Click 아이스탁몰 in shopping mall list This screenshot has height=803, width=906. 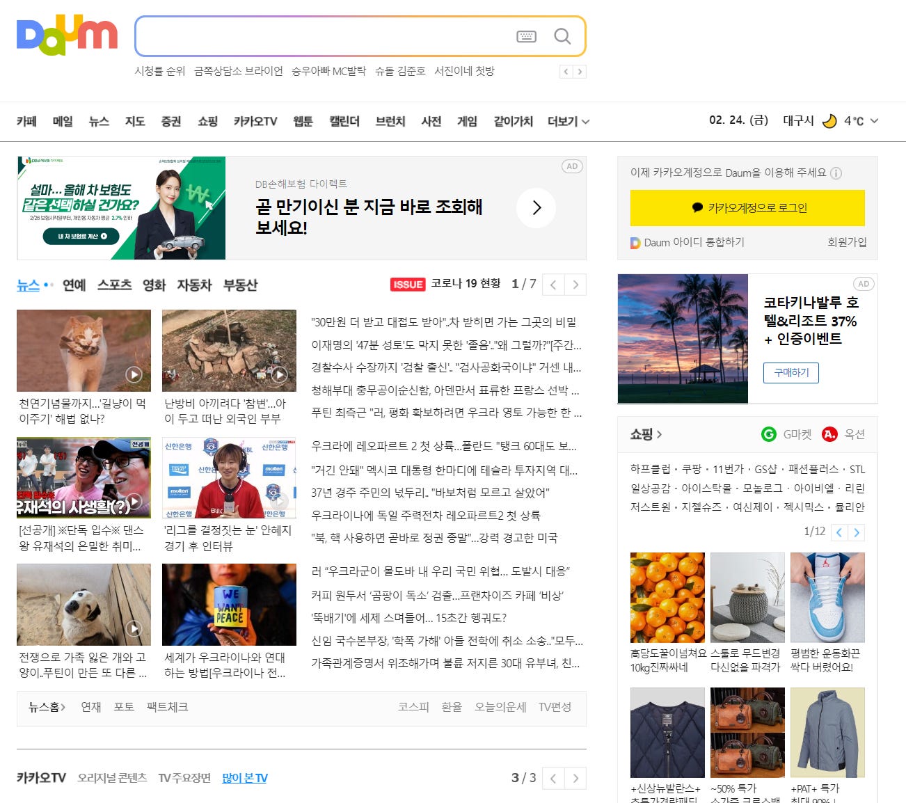tap(706, 488)
